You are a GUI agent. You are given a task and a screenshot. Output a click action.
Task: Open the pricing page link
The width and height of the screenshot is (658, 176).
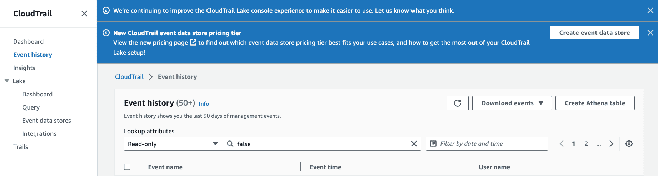tap(170, 43)
